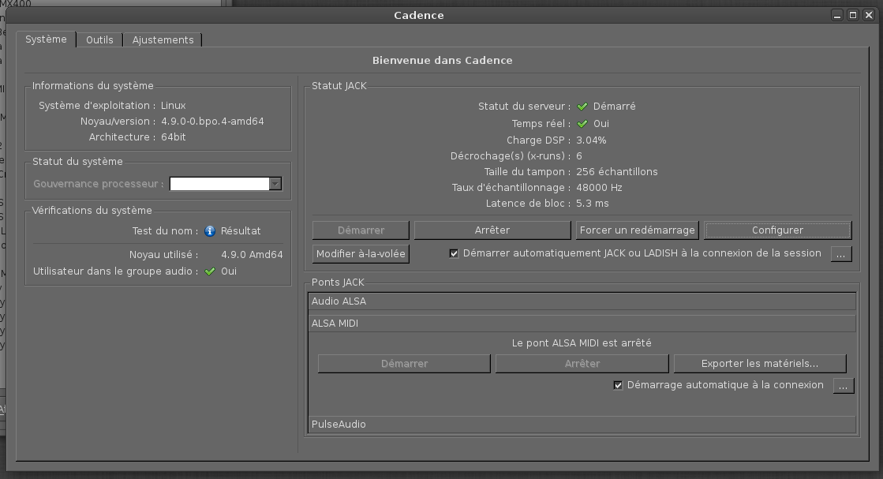
Task: Click the Démarrer button in Statut JACK
Action: (x=361, y=230)
